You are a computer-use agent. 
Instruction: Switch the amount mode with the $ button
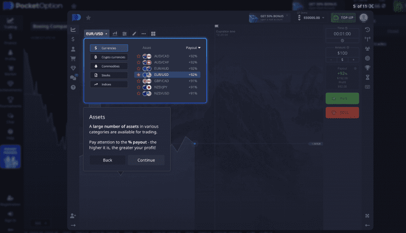(x=343, y=60)
